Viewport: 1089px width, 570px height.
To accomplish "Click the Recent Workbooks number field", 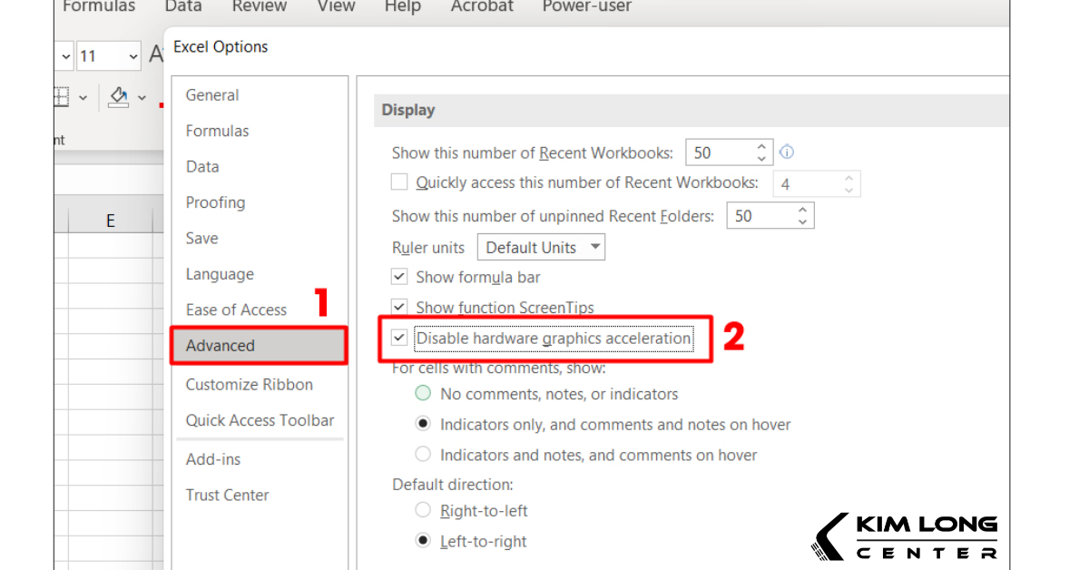I will coord(717,152).
